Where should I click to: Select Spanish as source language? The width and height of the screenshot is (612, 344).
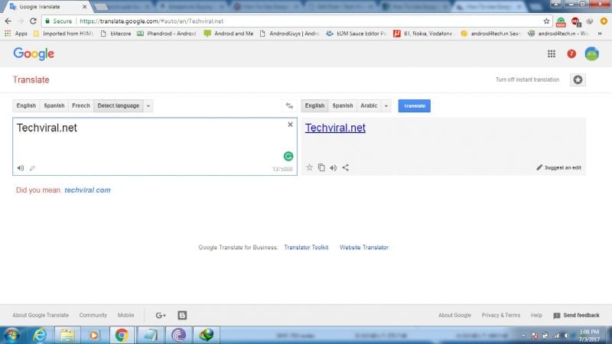(54, 105)
